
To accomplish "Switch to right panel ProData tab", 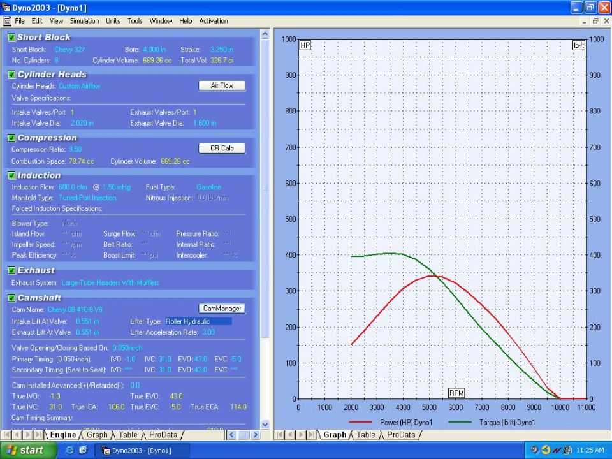I will [400, 435].
